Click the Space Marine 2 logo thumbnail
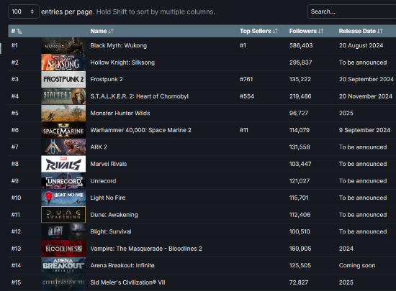The image size is (396, 291). tap(63, 130)
